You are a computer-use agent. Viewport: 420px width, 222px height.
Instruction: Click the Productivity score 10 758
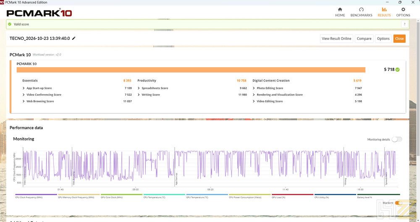(x=241, y=81)
